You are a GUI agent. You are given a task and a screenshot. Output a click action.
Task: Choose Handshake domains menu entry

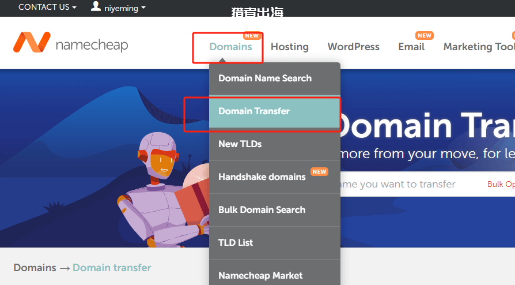click(x=275, y=177)
